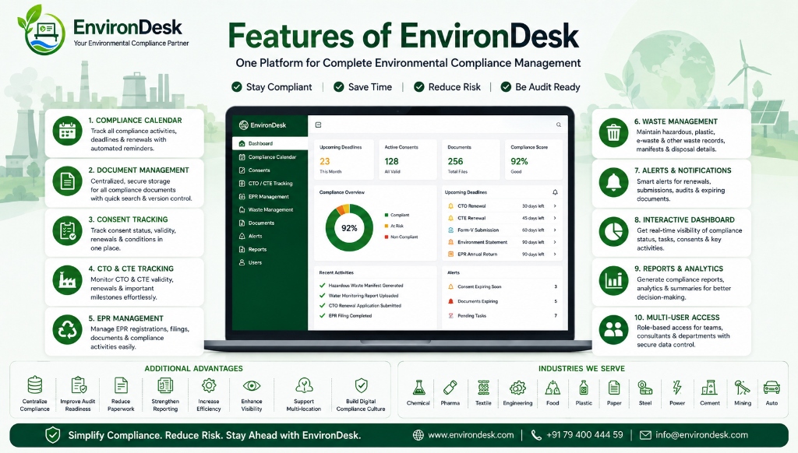
Task: Click the Upcoming Deadlines 23 stat card
Action: [x=344, y=160]
